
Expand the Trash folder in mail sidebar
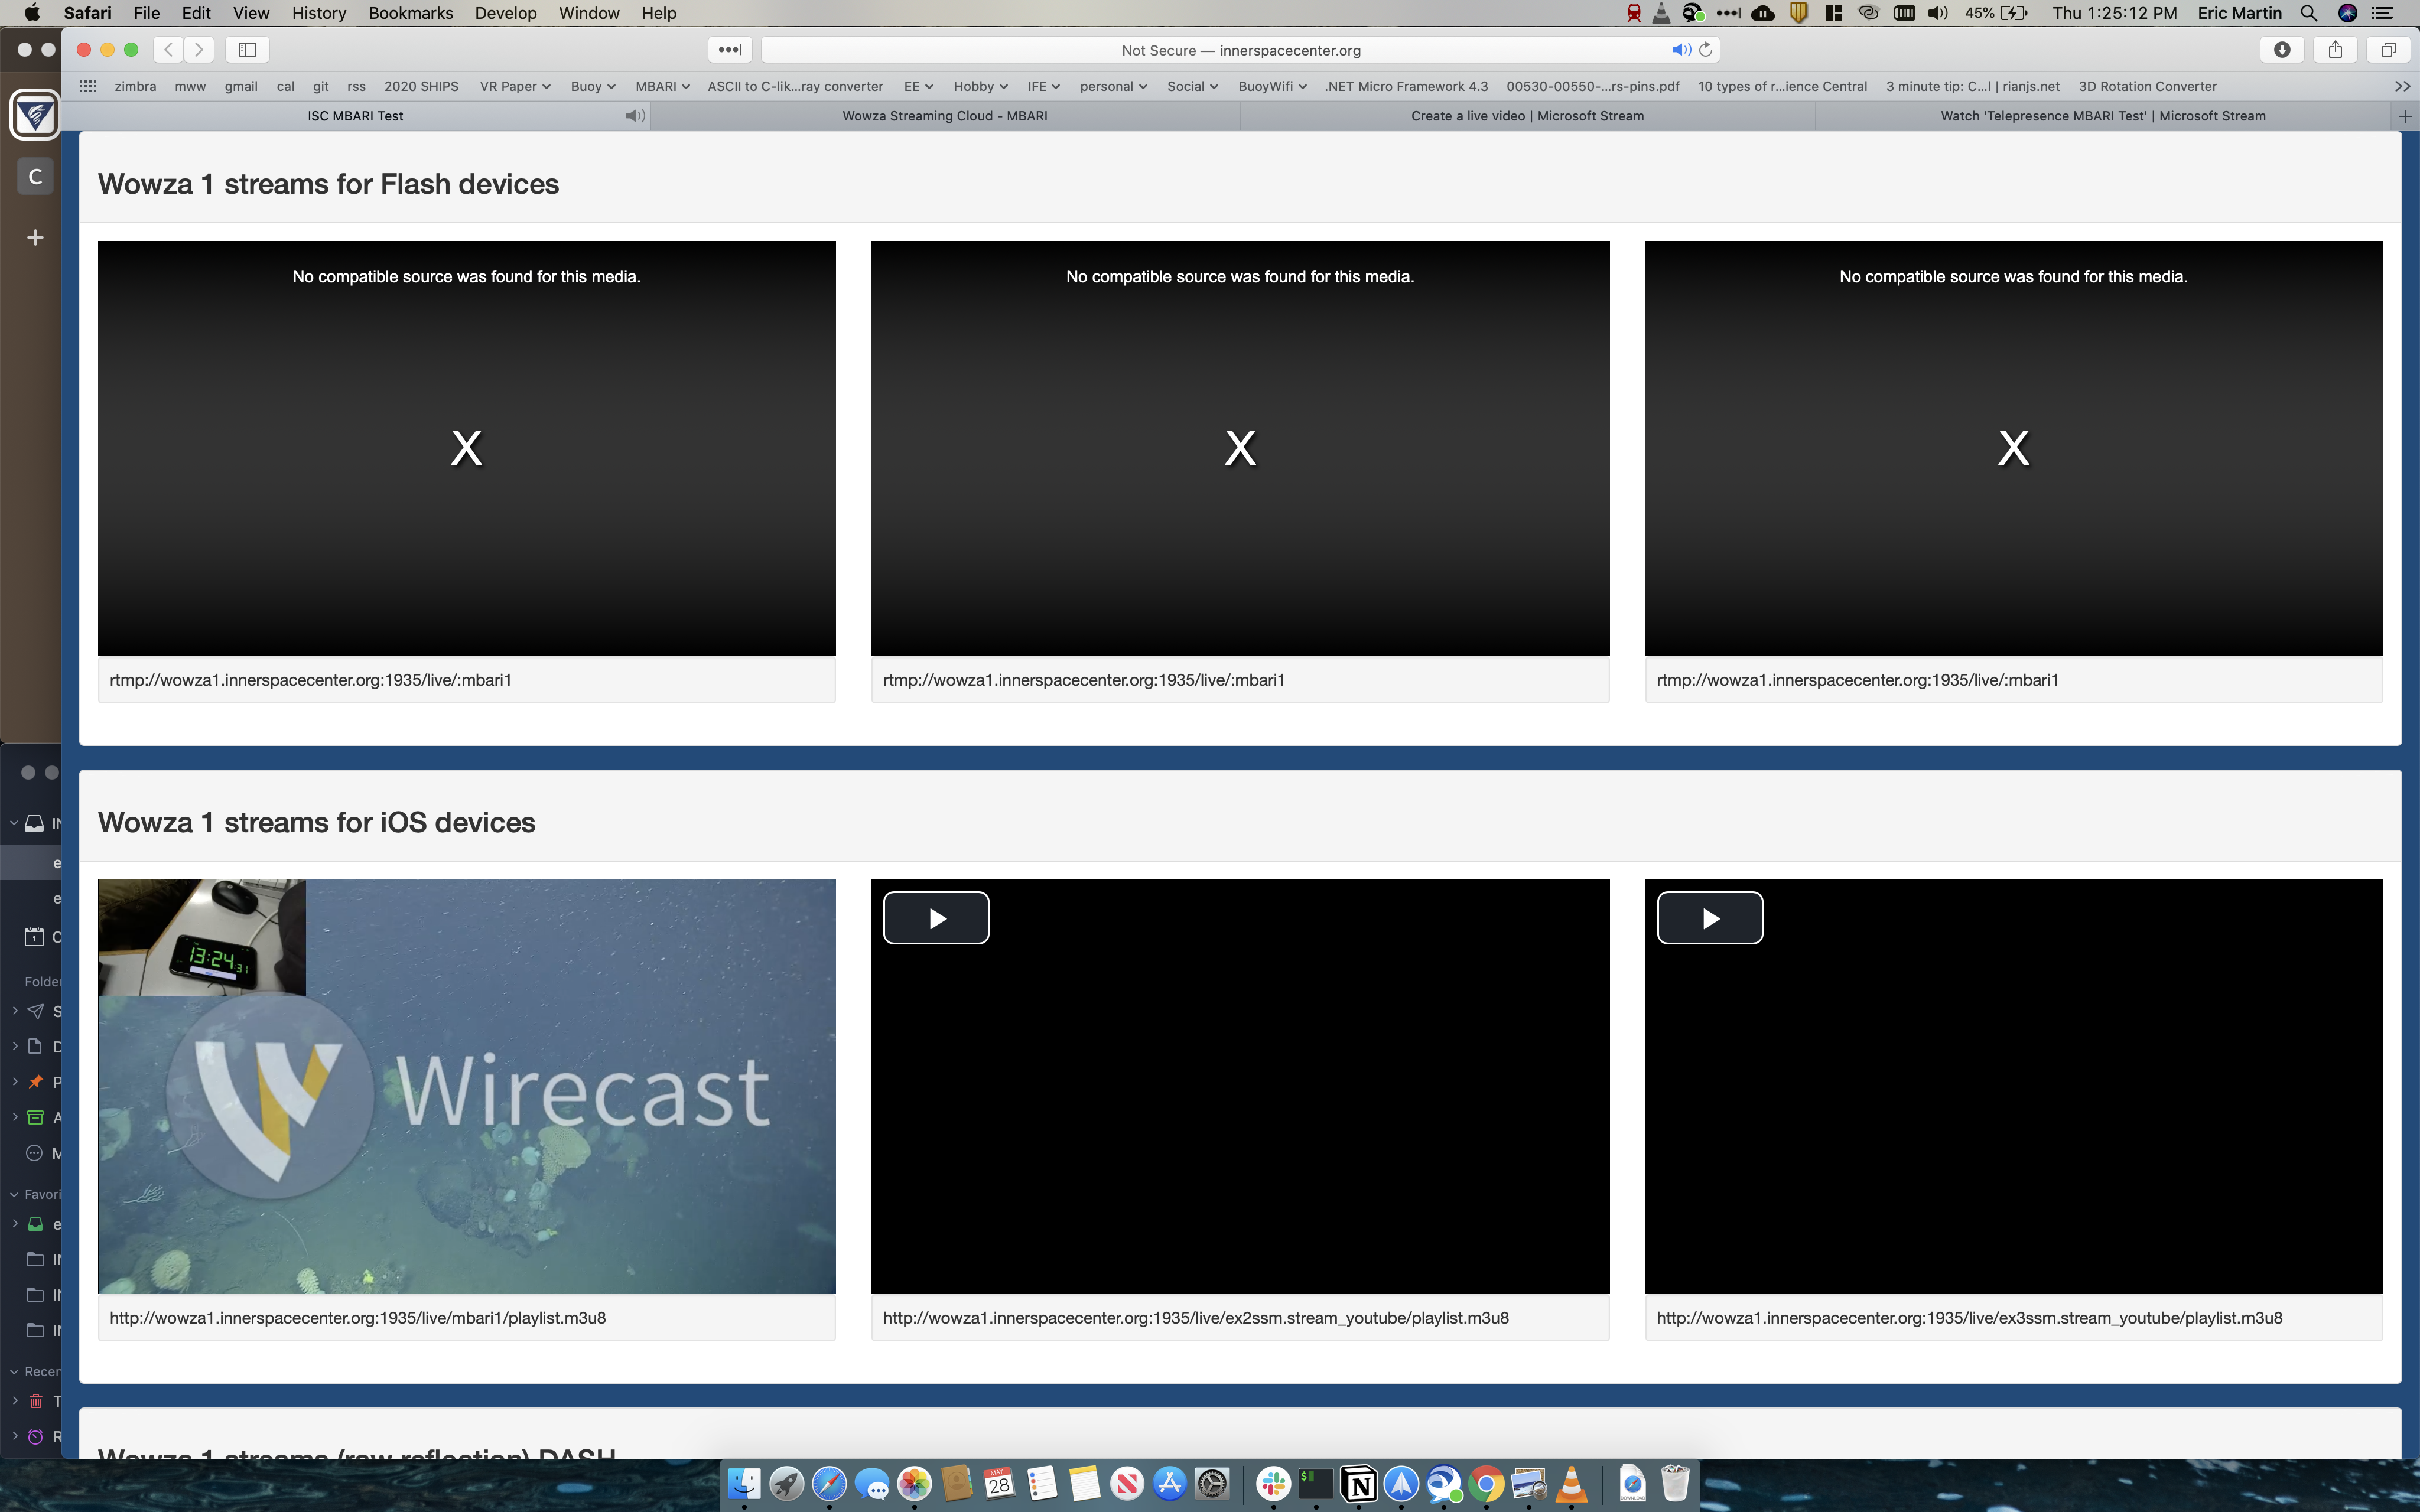tap(15, 1400)
